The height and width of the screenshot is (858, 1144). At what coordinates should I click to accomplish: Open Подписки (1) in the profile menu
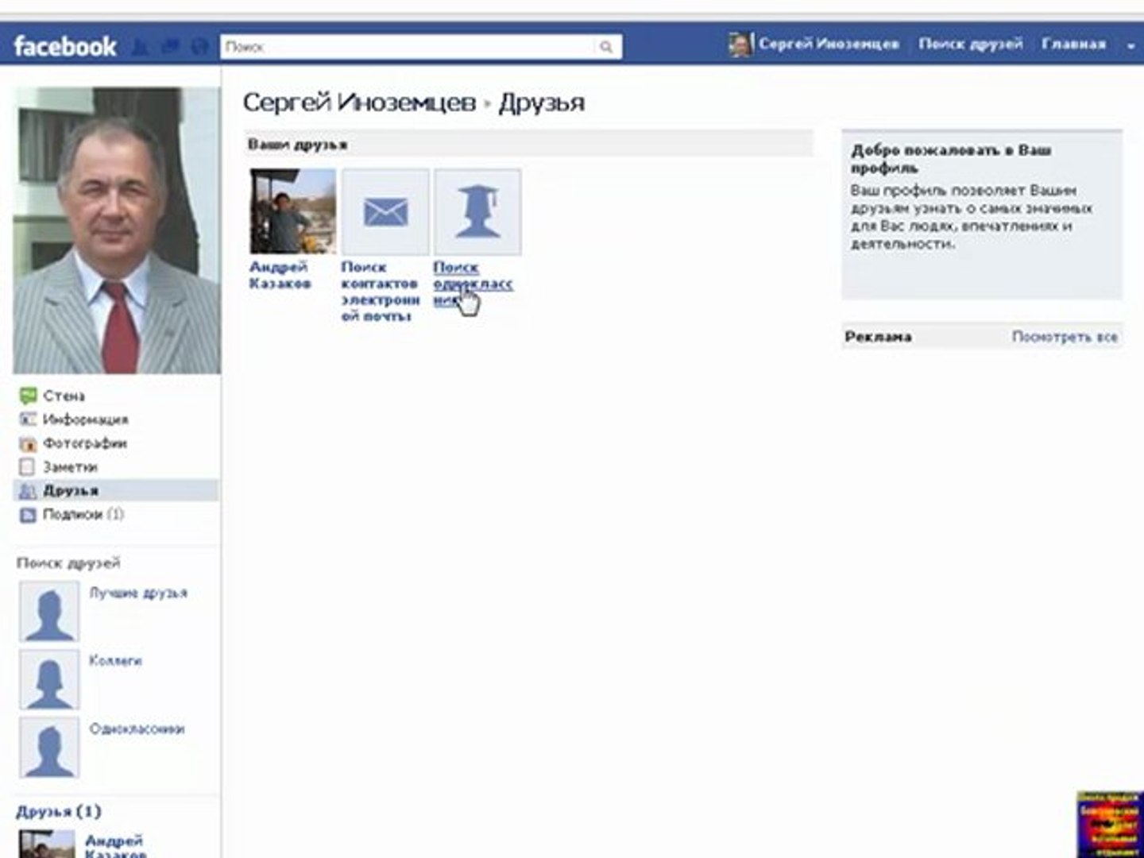pos(83,515)
